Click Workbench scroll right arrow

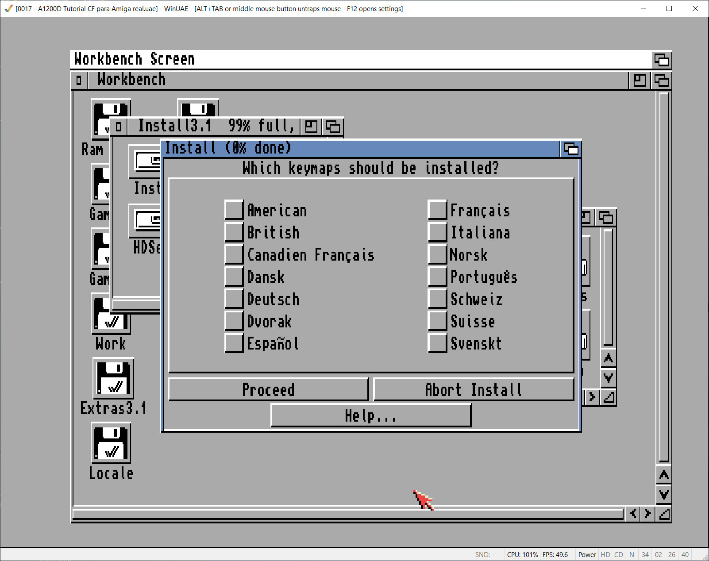(648, 513)
